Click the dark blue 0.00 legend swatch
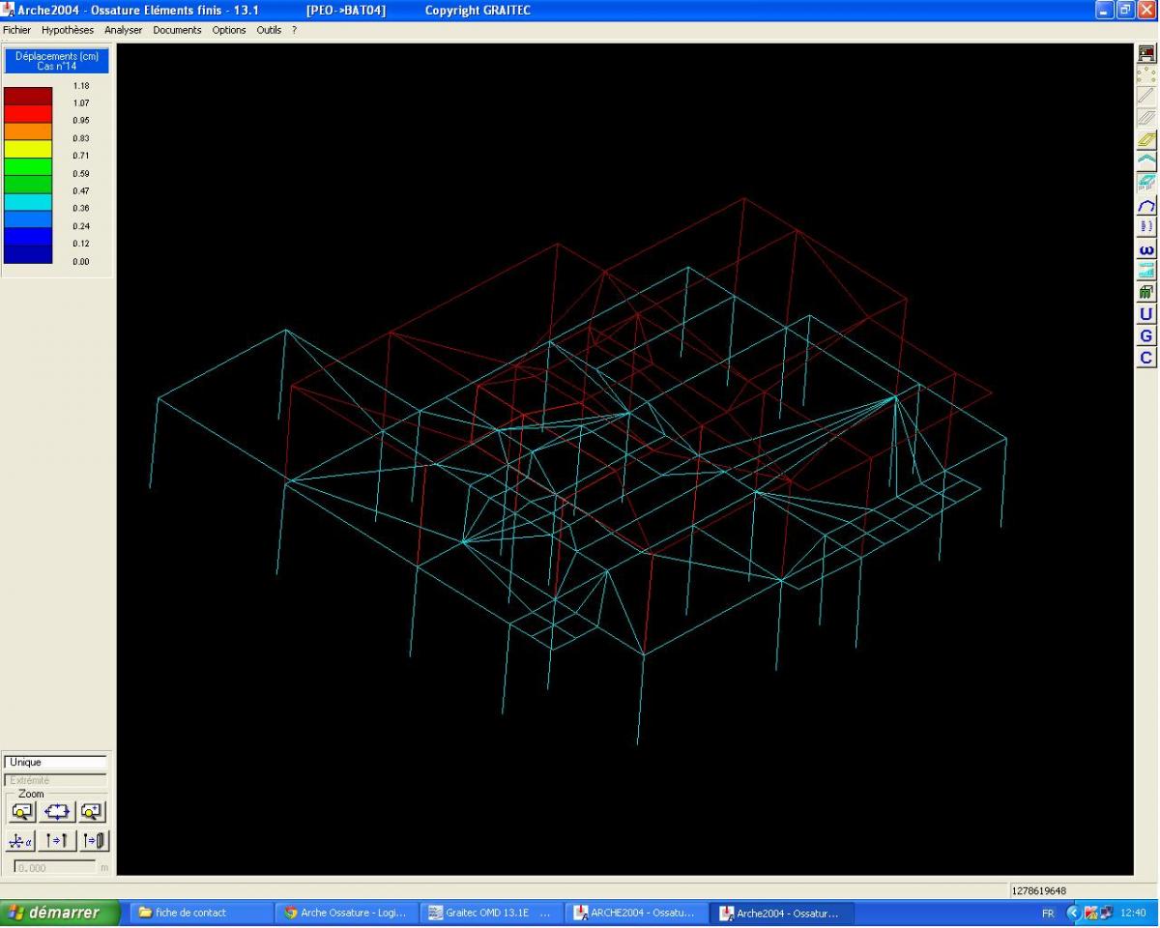This screenshot has width=1160, height=928. click(28, 254)
